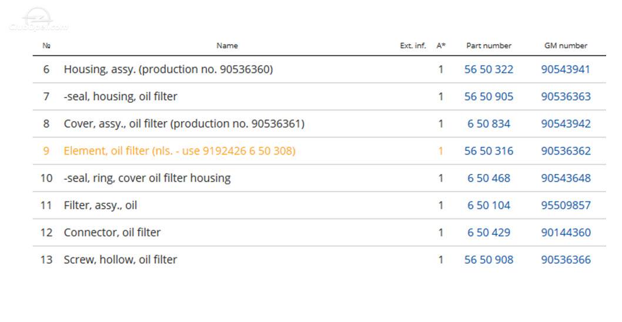622x322 pixels.
Task: Click the GM number column header
Action: click(x=566, y=46)
